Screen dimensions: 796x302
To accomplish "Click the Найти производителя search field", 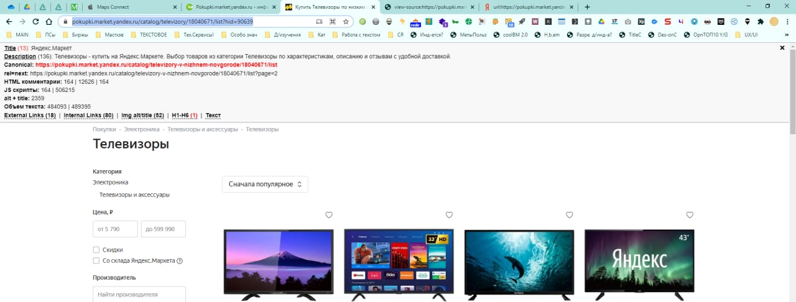I will 139,295.
